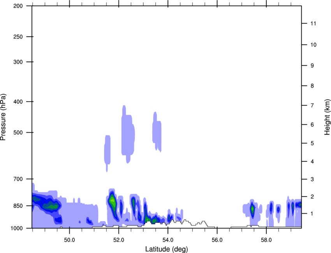
Task: Select the 1000 pressure tick label
Action: tap(16, 228)
